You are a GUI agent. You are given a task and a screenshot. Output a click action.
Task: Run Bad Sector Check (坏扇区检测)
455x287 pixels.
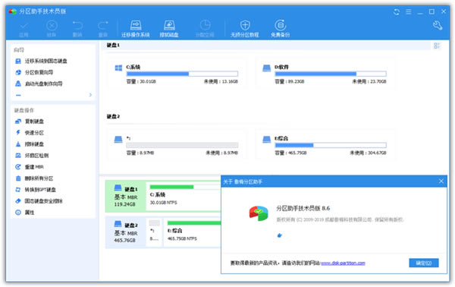(x=32, y=156)
